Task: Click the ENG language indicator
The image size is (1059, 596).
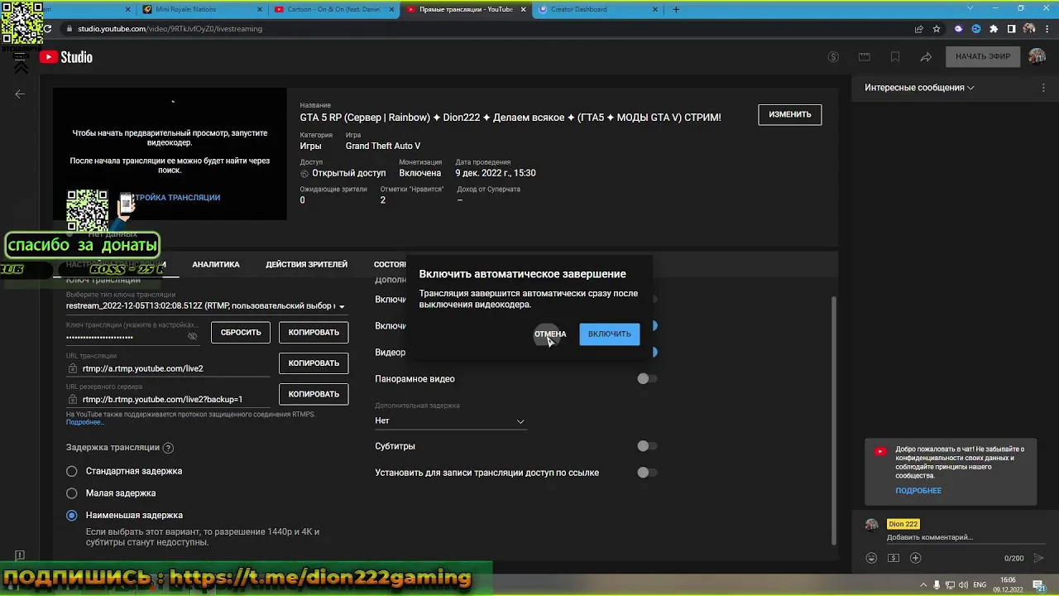Action: (x=980, y=584)
